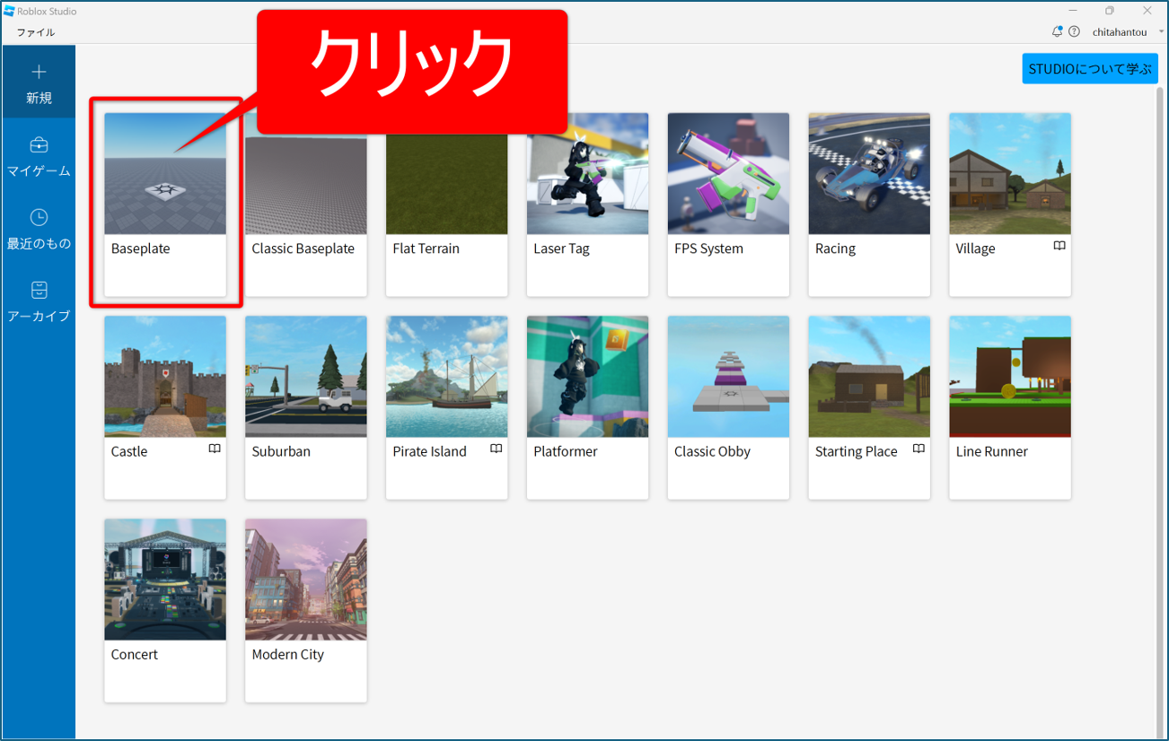Open the ファイル menu
The width and height of the screenshot is (1169, 741).
click(36, 32)
